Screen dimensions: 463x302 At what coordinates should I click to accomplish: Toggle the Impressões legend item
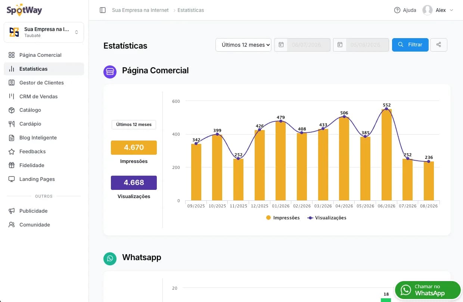[283, 218]
